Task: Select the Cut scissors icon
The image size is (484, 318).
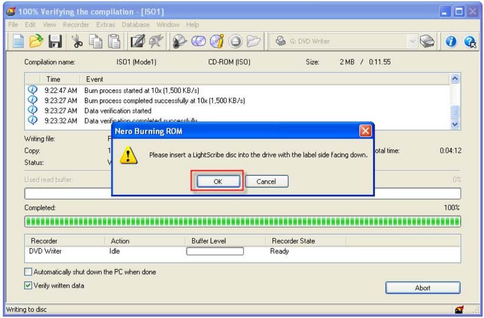Action: pos(77,41)
